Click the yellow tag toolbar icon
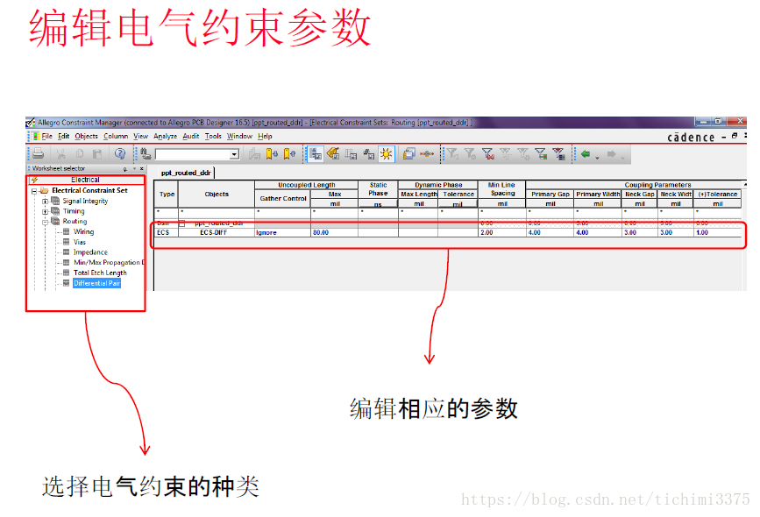Screen dimensions: 760x517 tap(333, 154)
